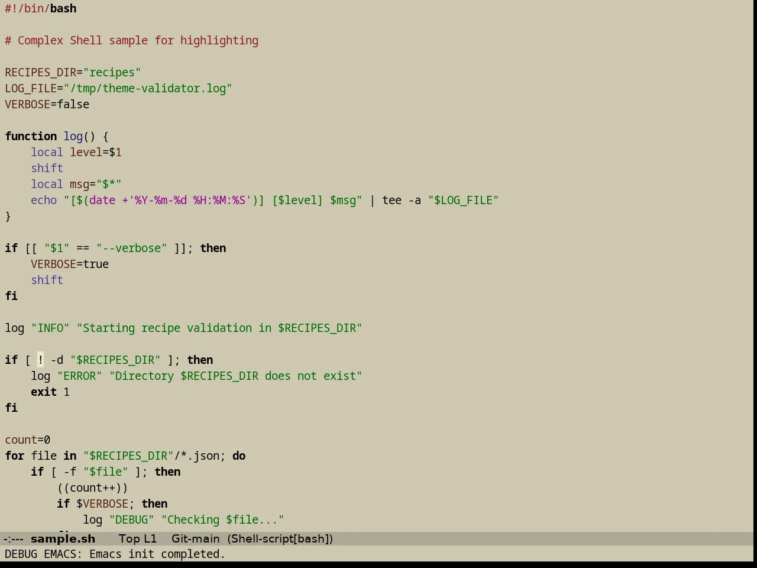The image size is (757, 568).
Task: Click the 'function' keyword of log()
Action: tap(31, 136)
